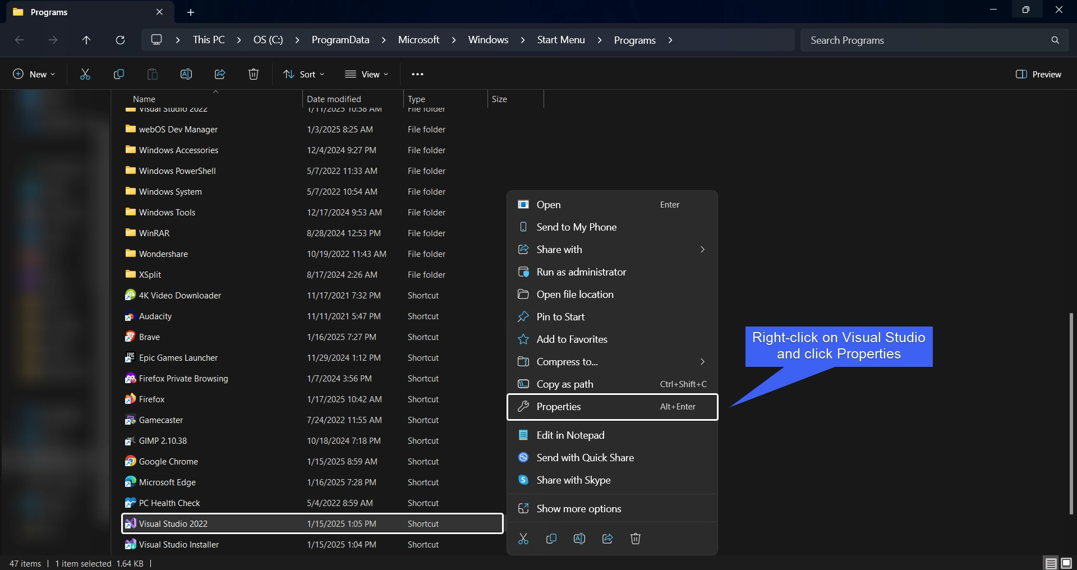Navigate to Start Menu in the address bar

point(561,40)
